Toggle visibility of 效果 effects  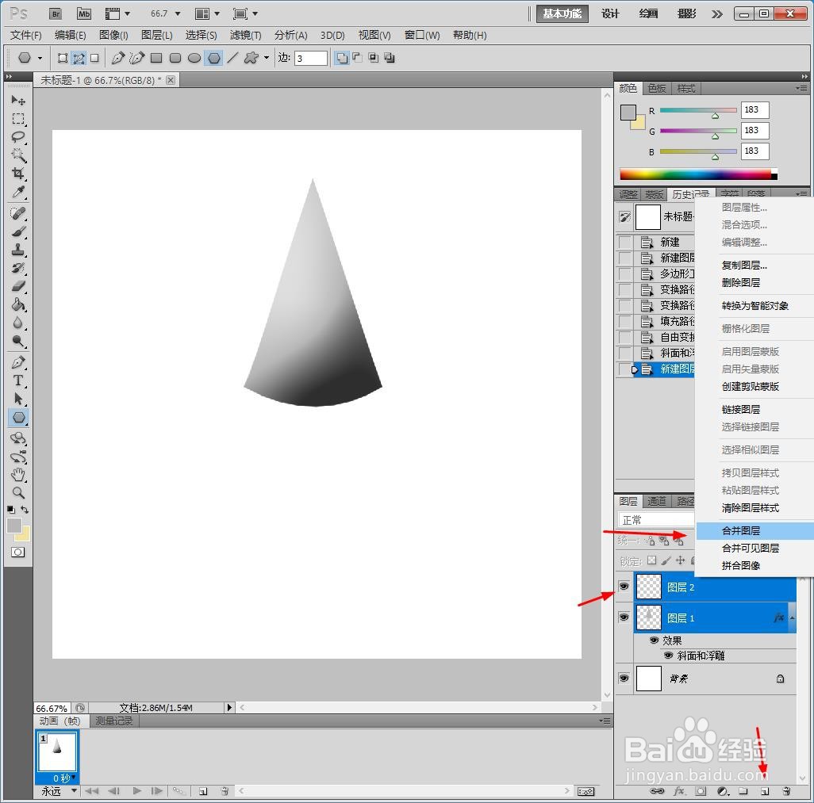(654, 640)
